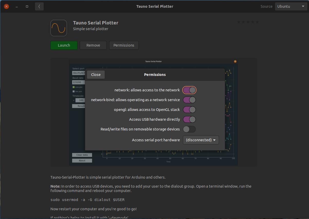Viewport: 309px width, 219px height.
Task: Go back using the header back arrow
Action: 39,6
